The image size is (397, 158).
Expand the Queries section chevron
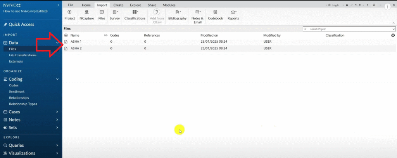[x=57, y=145]
